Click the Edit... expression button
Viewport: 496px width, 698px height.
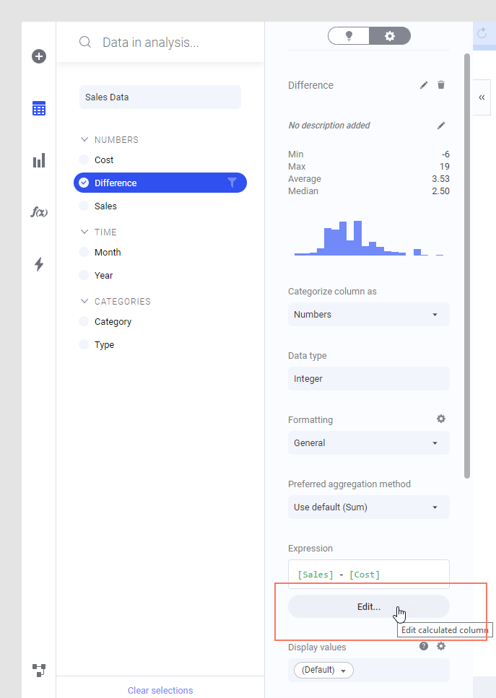pyautogui.click(x=368, y=607)
